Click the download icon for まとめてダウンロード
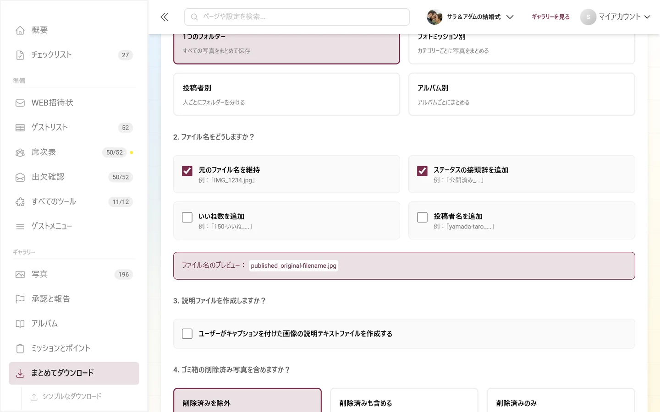Image resolution: width=660 pixels, height=412 pixels. [20, 374]
